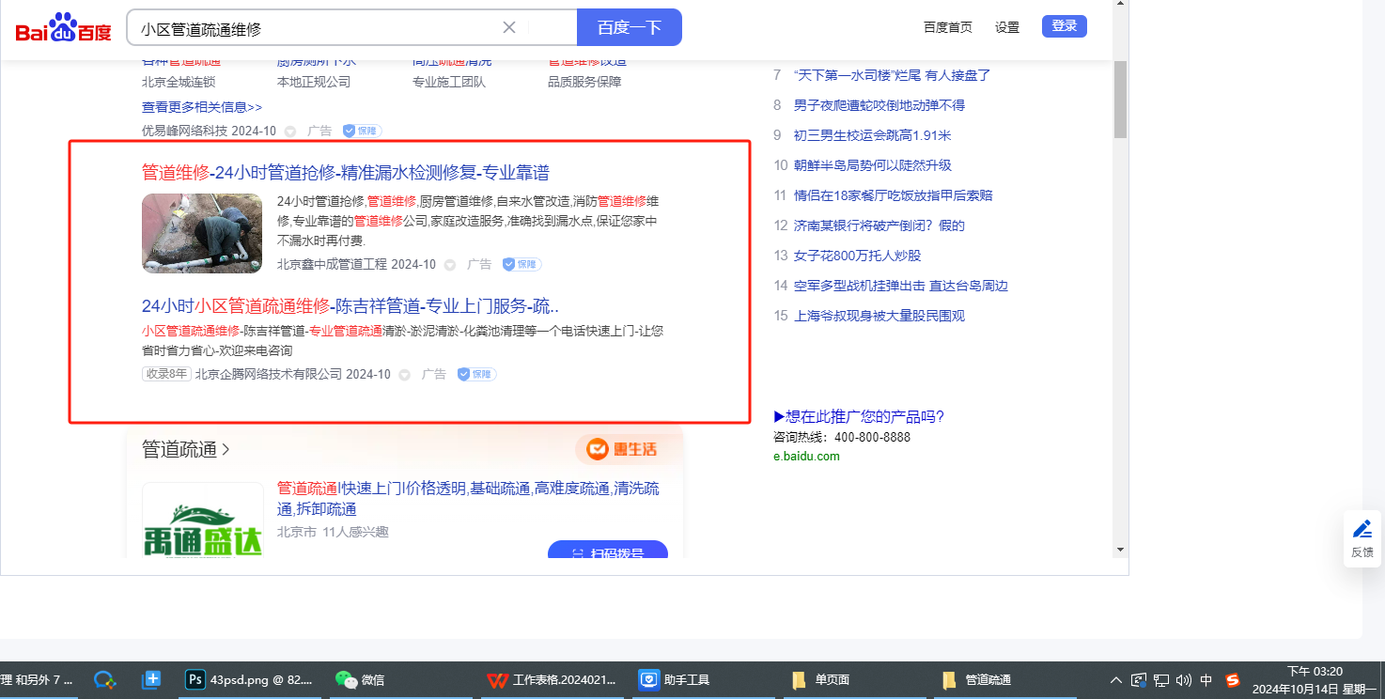Toggle the 中 input language indicator
Image resolution: width=1385 pixels, height=699 pixels.
(x=1206, y=679)
